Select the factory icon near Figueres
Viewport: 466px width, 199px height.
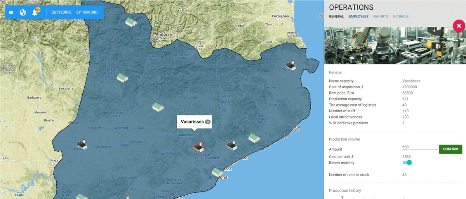290,65
